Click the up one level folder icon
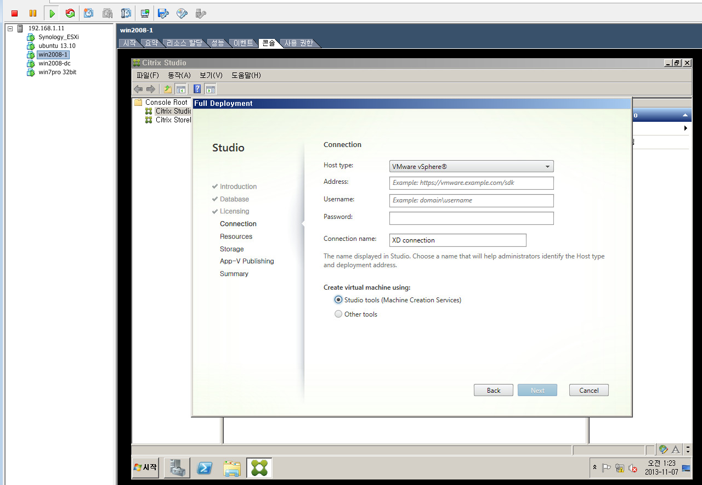The height and width of the screenshot is (485, 702). (x=168, y=89)
